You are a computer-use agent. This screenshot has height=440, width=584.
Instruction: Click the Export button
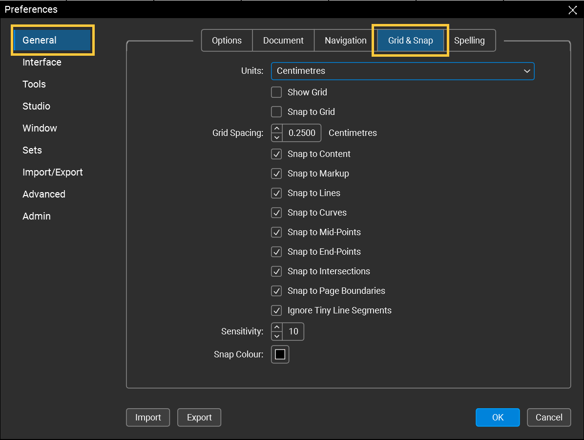199,417
